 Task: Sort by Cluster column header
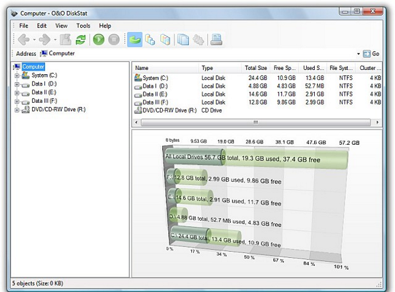coord(369,68)
